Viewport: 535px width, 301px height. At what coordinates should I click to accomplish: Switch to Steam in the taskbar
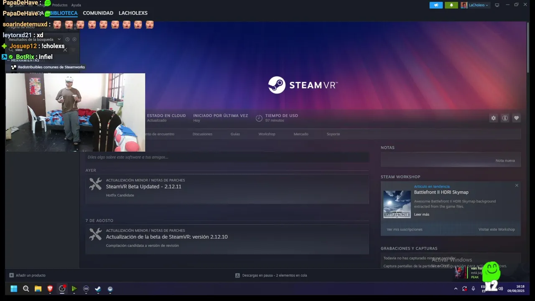coord(98,288)
